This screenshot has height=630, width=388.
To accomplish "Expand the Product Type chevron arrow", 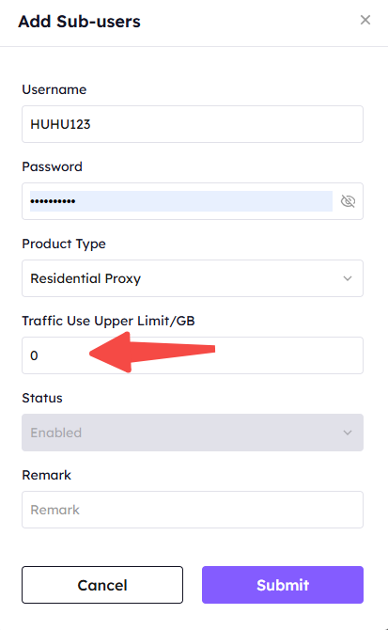I will click(348, 278).
